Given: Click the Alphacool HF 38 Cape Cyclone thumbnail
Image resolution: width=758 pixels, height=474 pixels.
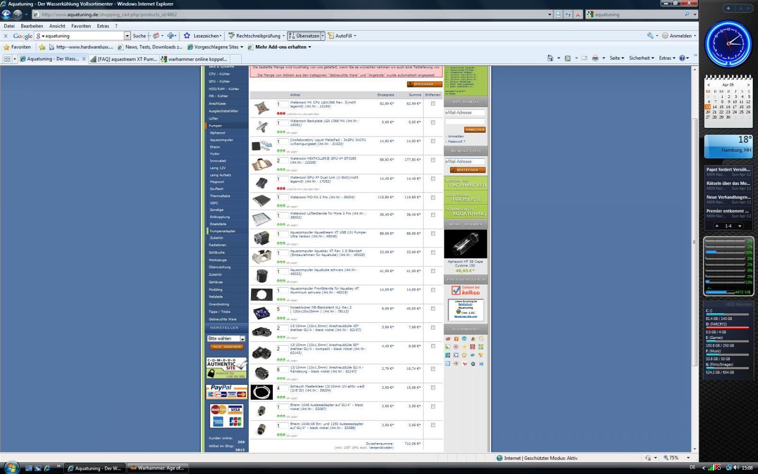Looking at the screenshot, I should coord(465,244).
